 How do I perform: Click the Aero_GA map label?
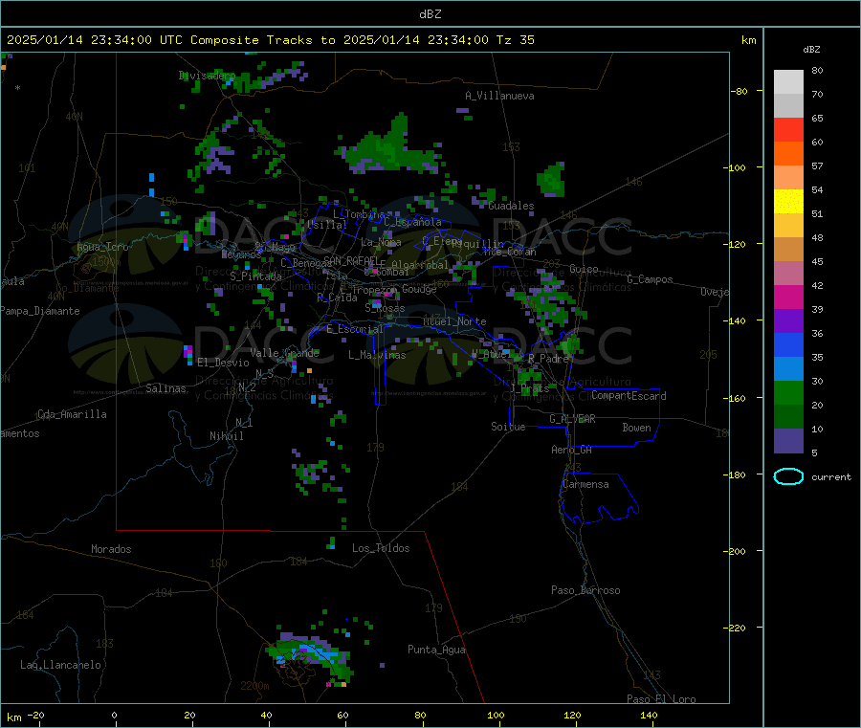pyautogui.click(x=572, y=450)
